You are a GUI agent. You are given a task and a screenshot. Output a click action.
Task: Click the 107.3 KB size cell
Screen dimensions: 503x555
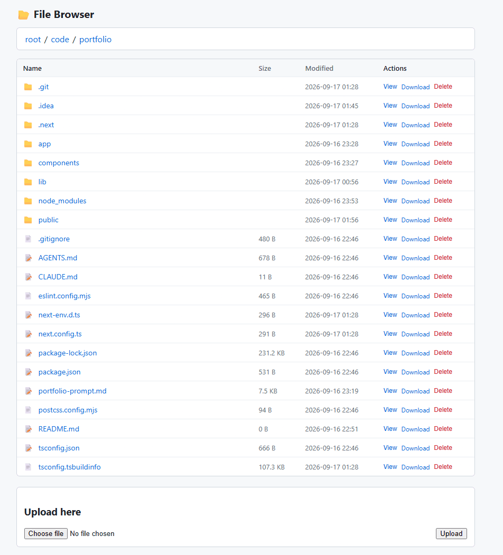(x=272, y=467)
